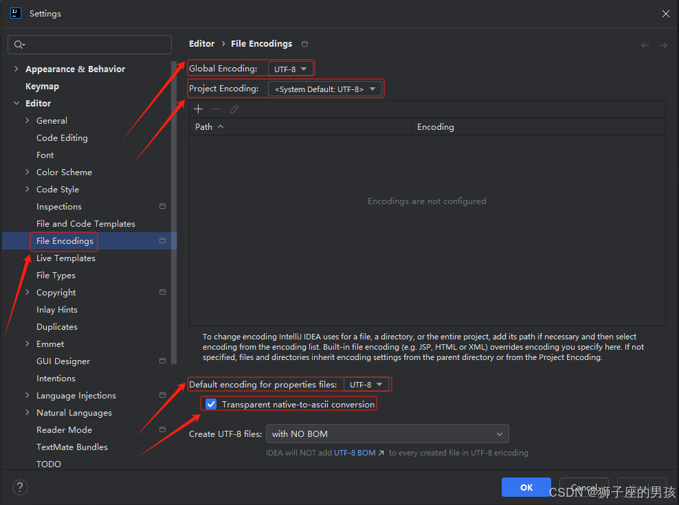This screenshot has width=679, height=505.
Task: Click the help question mark icon
Action: coord(20,487)
